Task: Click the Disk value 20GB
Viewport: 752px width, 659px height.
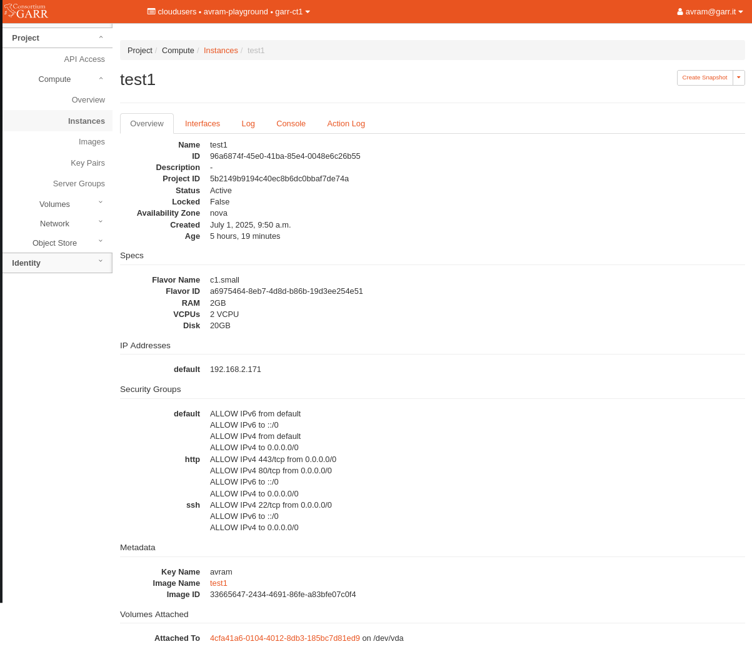Action: coord(220,326)
